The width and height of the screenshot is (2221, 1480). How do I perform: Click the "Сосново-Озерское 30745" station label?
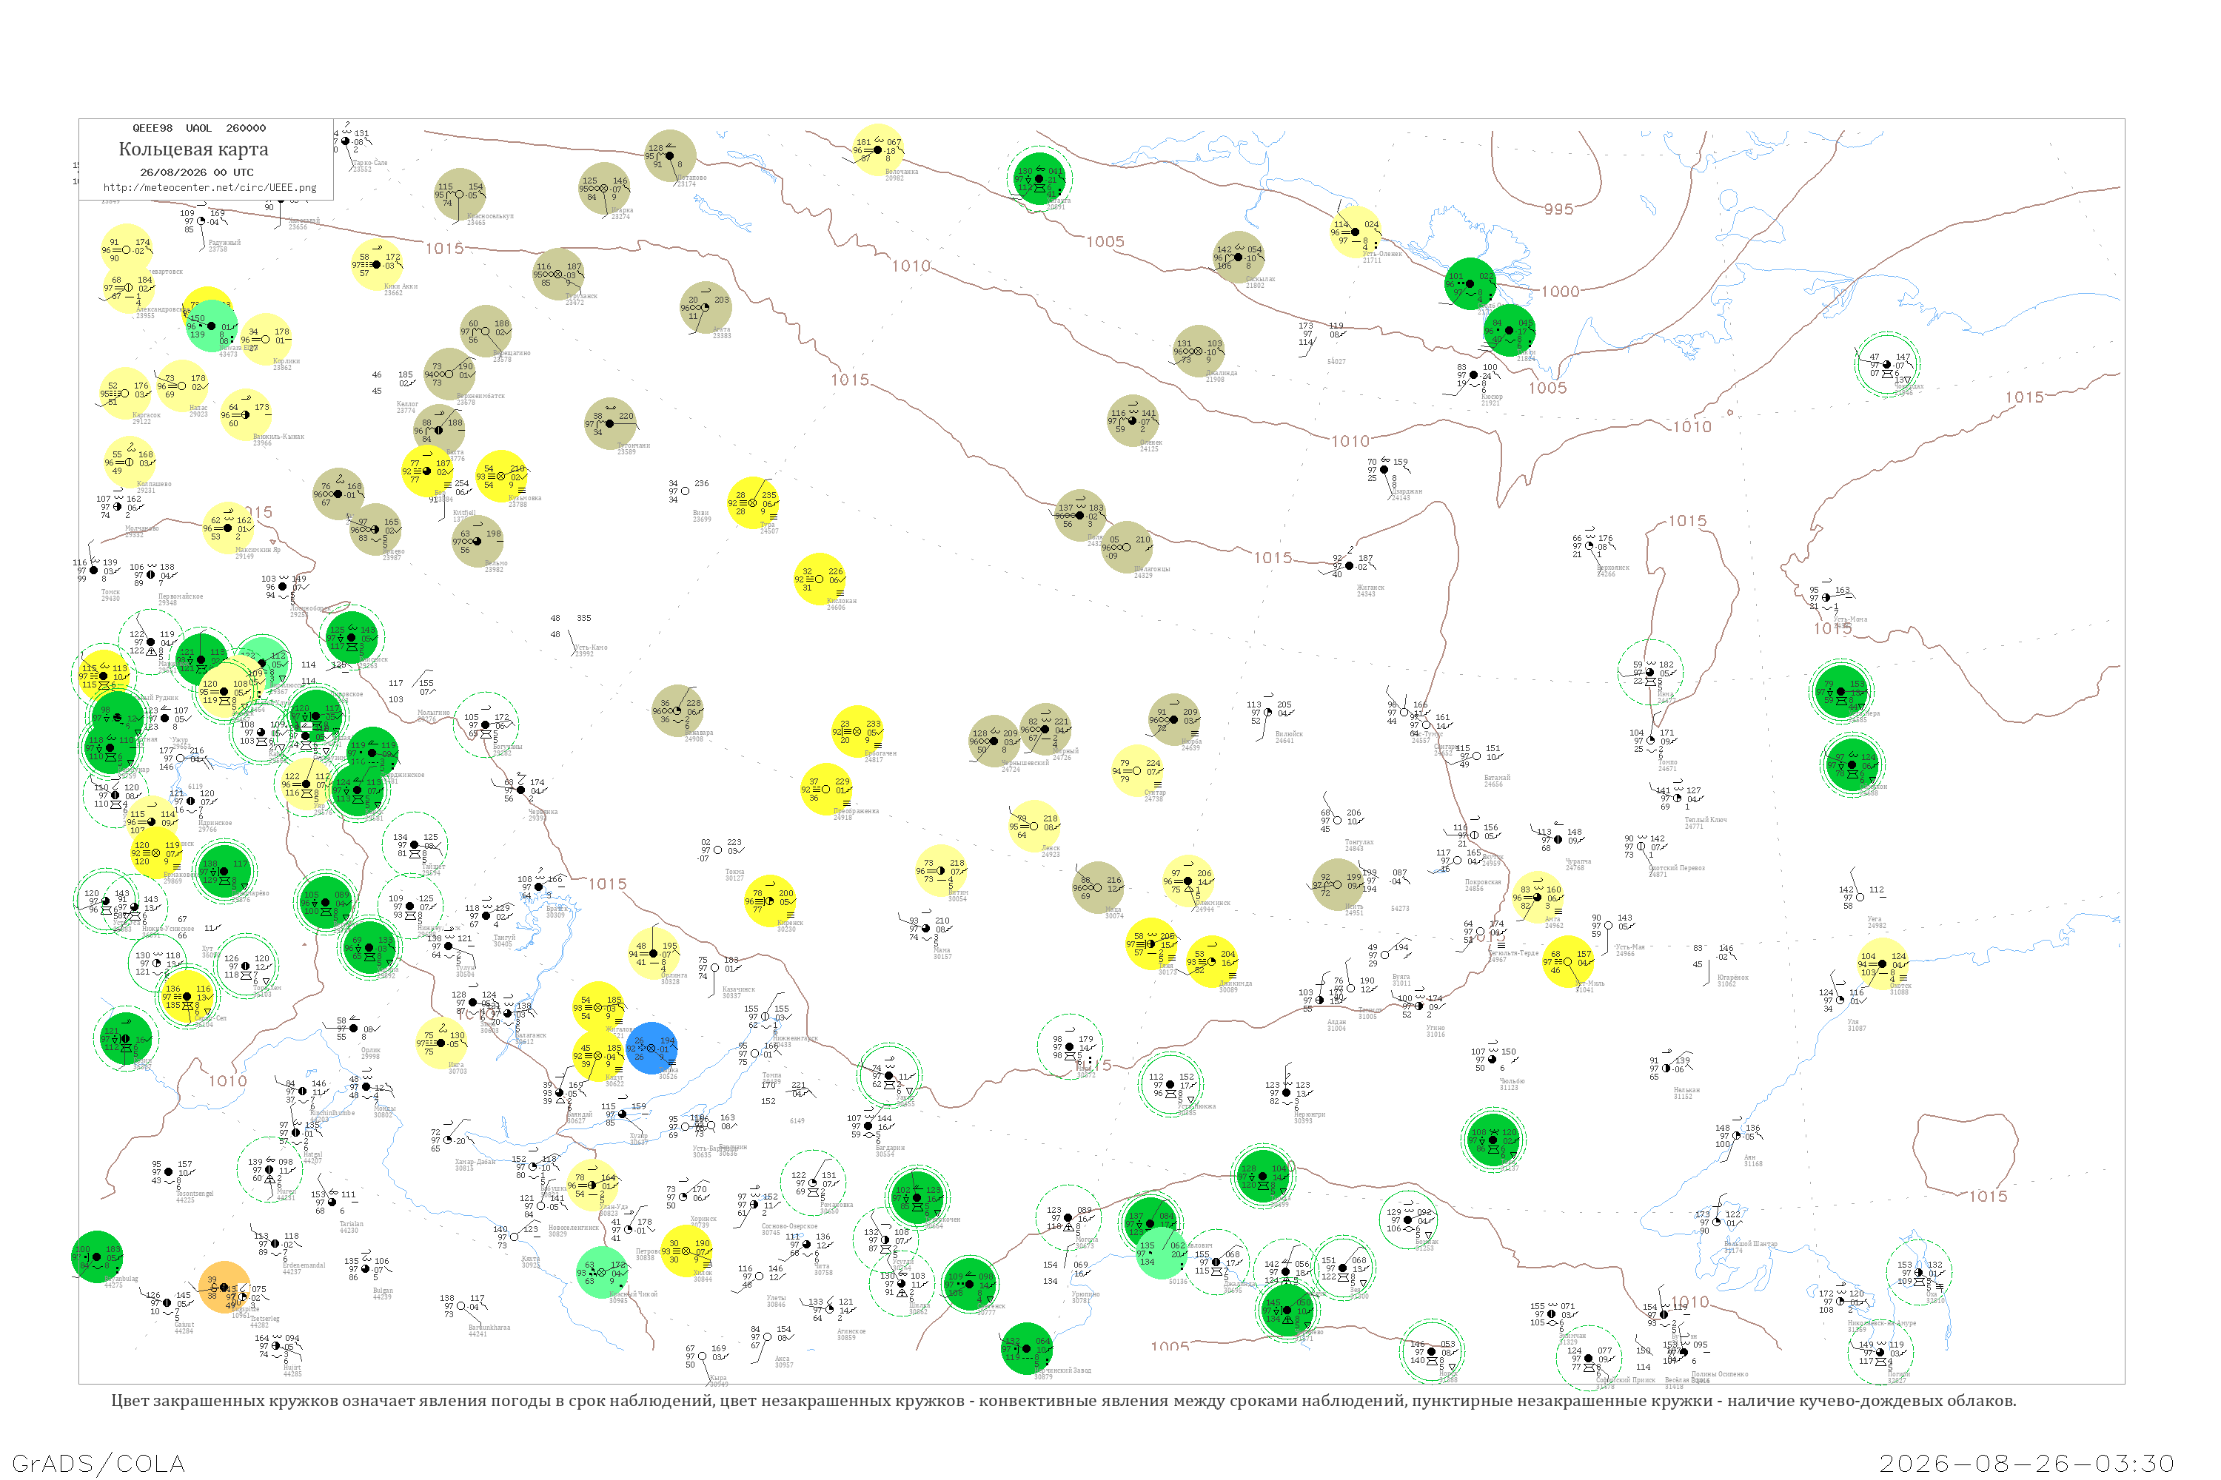[x=789, y=1229]
